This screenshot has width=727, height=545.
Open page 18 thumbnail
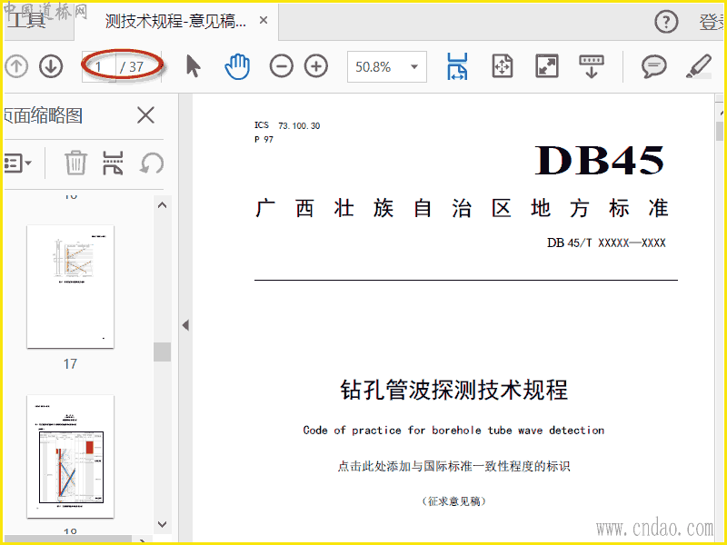[71, 456]
